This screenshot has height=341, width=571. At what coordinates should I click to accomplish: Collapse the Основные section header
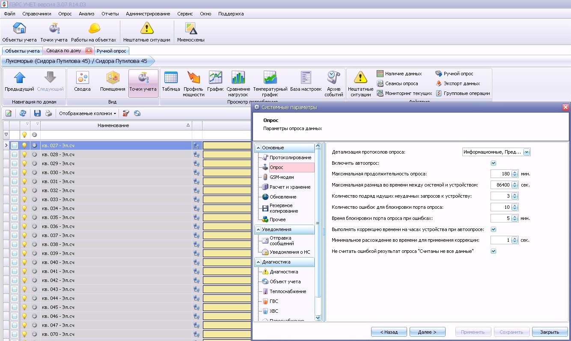click(284, 148)
